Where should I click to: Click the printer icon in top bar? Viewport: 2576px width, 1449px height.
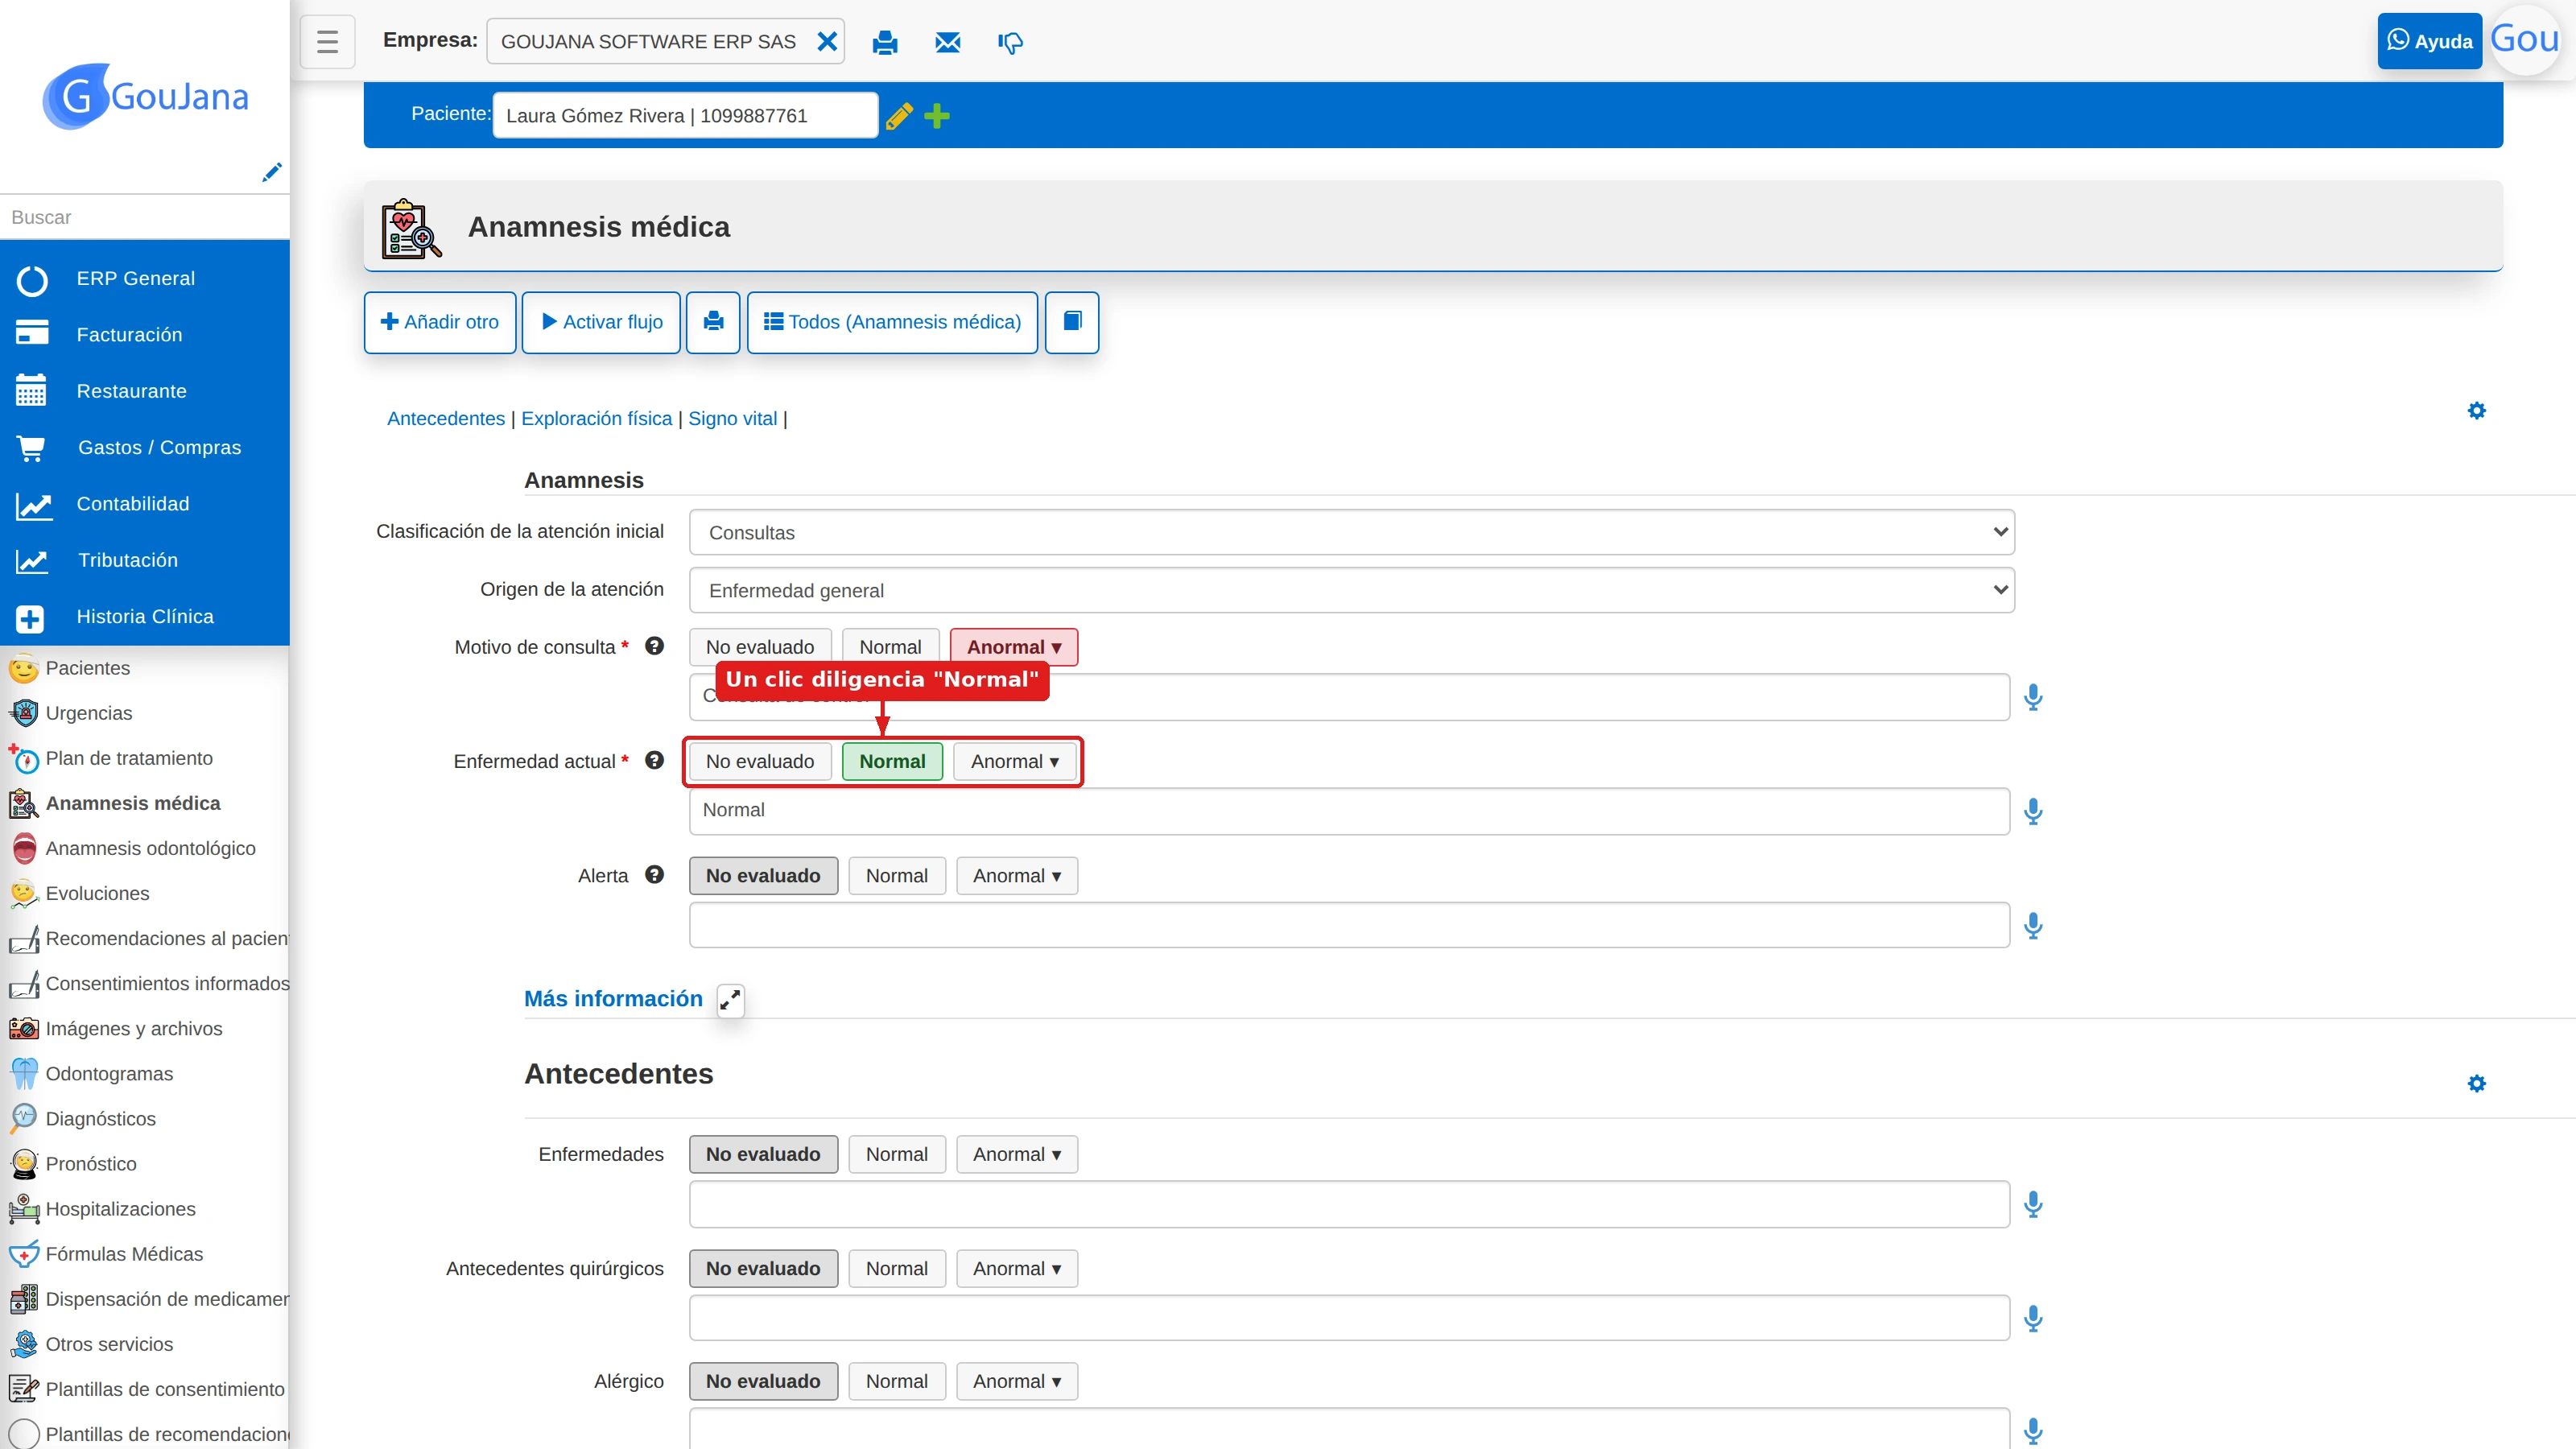885,42
